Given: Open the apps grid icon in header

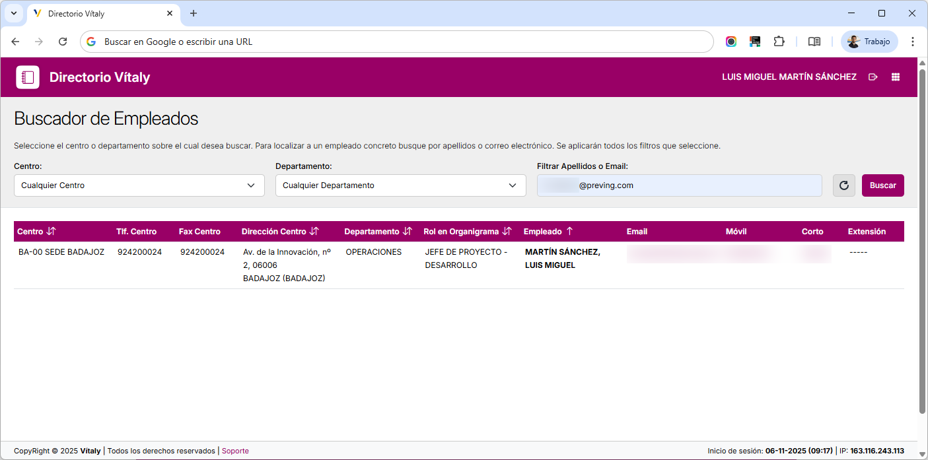Looking at the screenshot, I should [x=896, y=77].
